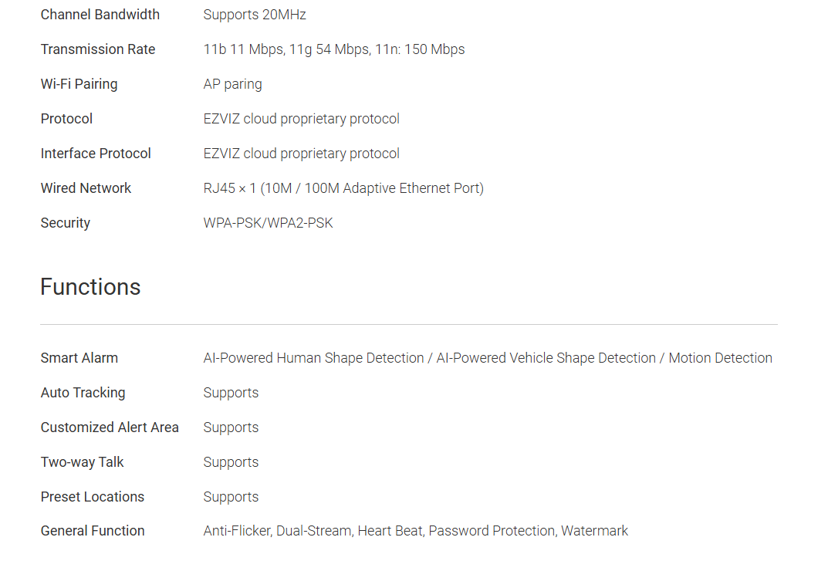Click the AP paring value text
The width and height of the screenshot is (828, 571).
(x=232, y=84)
